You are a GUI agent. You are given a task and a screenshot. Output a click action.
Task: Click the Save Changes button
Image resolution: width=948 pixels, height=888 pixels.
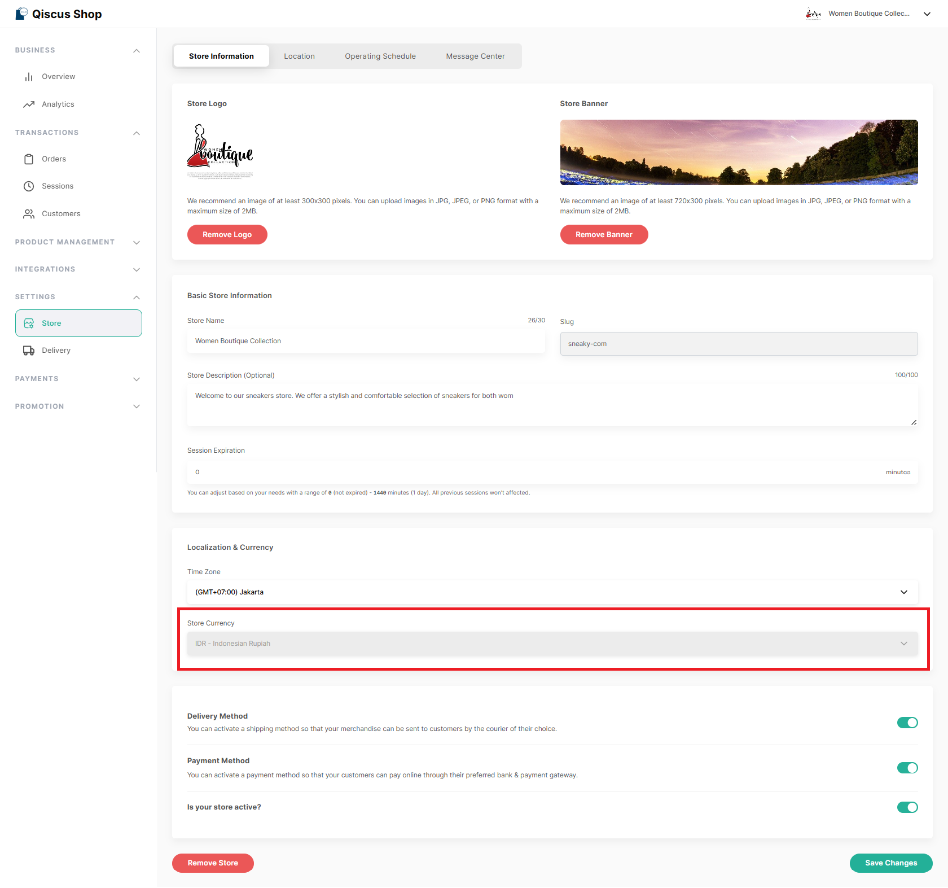[x=890, y=863]
